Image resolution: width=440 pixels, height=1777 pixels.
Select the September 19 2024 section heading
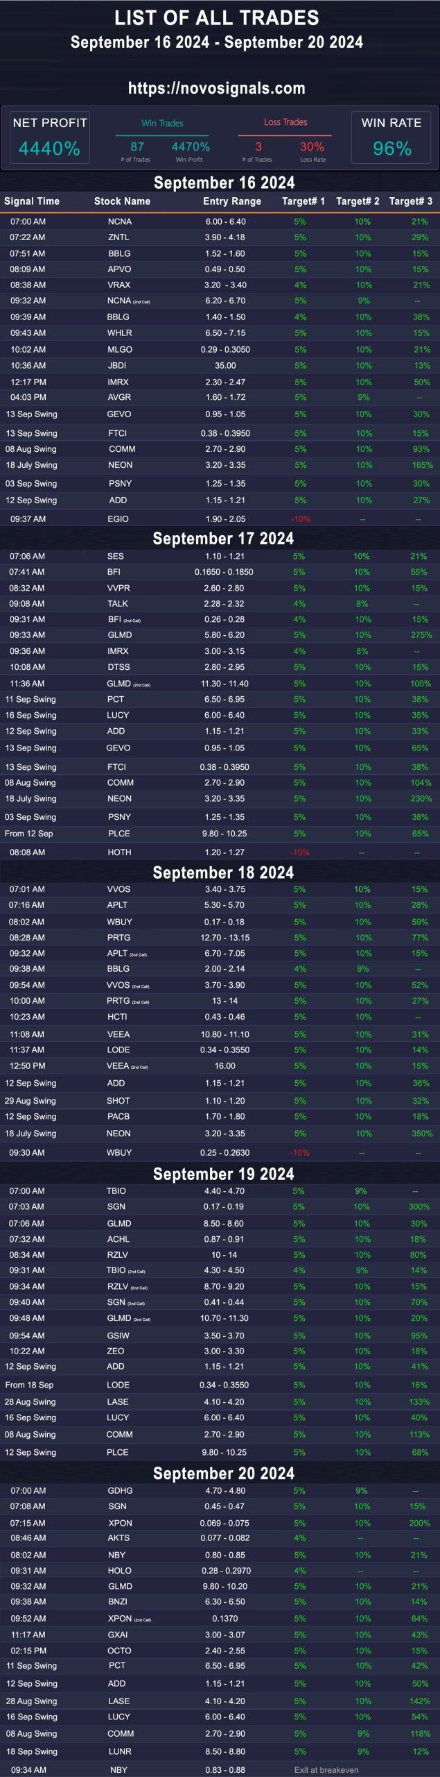[223, 1173]
